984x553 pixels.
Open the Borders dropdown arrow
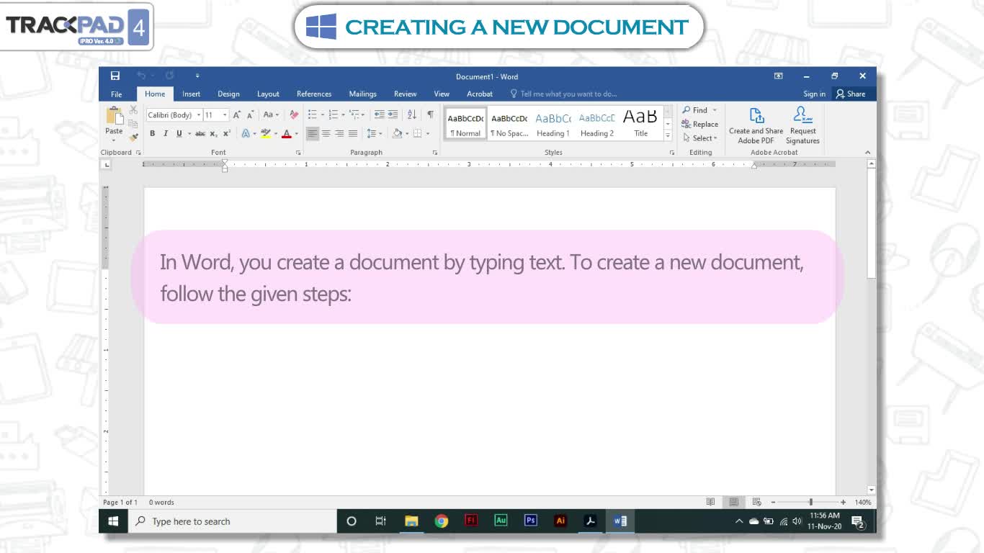[x=428, y=133]
